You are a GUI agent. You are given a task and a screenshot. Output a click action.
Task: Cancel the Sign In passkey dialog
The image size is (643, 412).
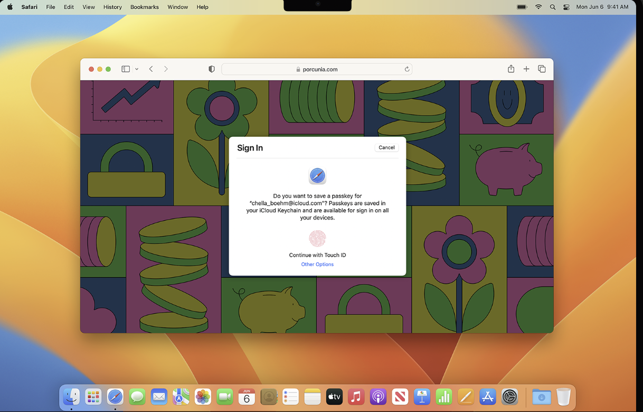pyautogui.click(x=386, y=147)
